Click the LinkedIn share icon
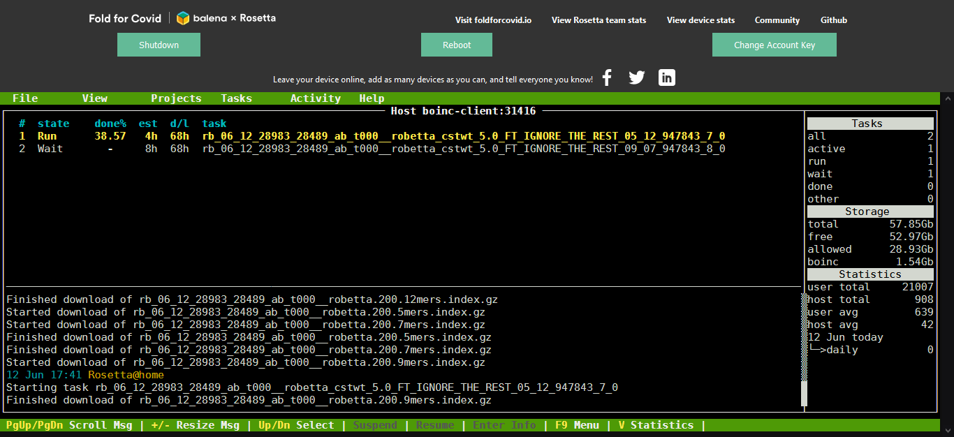The image size is (954, 437). (x=667, y=78)
